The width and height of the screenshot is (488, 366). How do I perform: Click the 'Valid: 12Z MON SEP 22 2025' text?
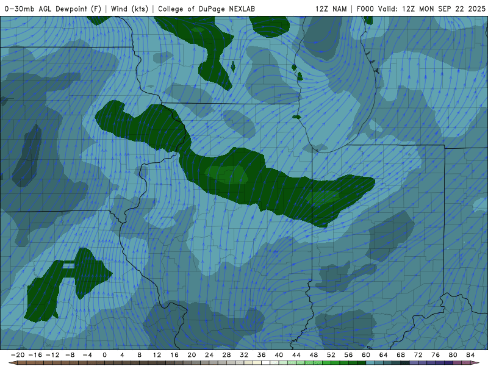pyautogui.click(x=432, y=9)
